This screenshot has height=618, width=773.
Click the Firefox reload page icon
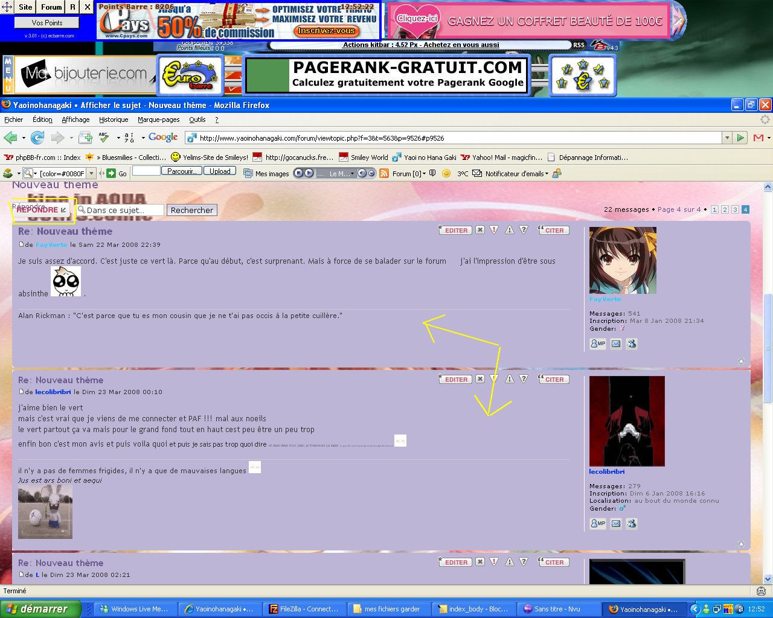click(37, 138)
